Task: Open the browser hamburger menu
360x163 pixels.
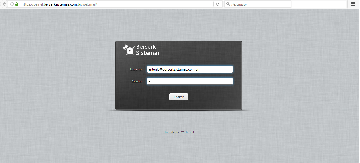Action: pyautogui.click(x=353, y=4)
